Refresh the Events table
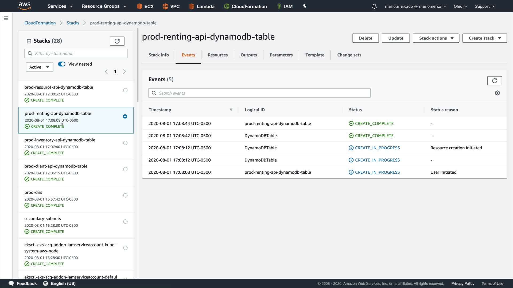The height and width of the screenshot is (288, 513). 494,81
